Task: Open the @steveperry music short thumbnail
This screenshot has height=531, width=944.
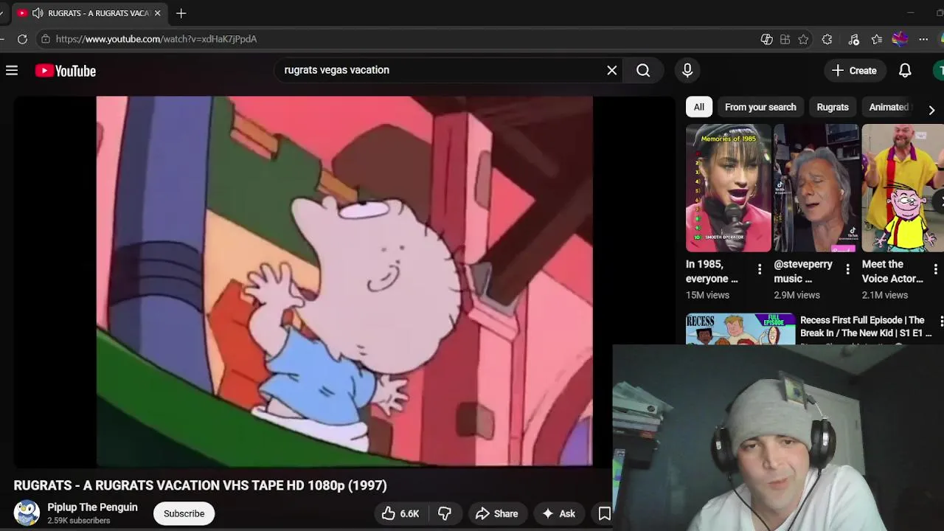Action: coord(816,188)
